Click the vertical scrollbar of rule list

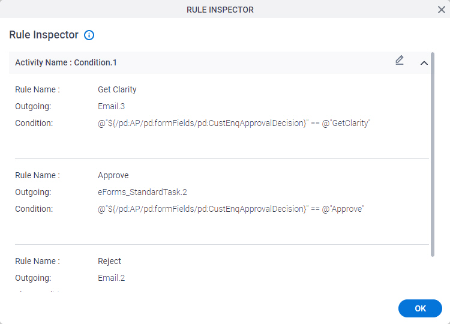(433, 154)
